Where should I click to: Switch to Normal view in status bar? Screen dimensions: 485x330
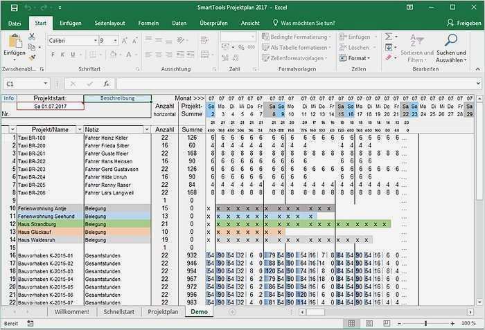[x=351, y=323]
